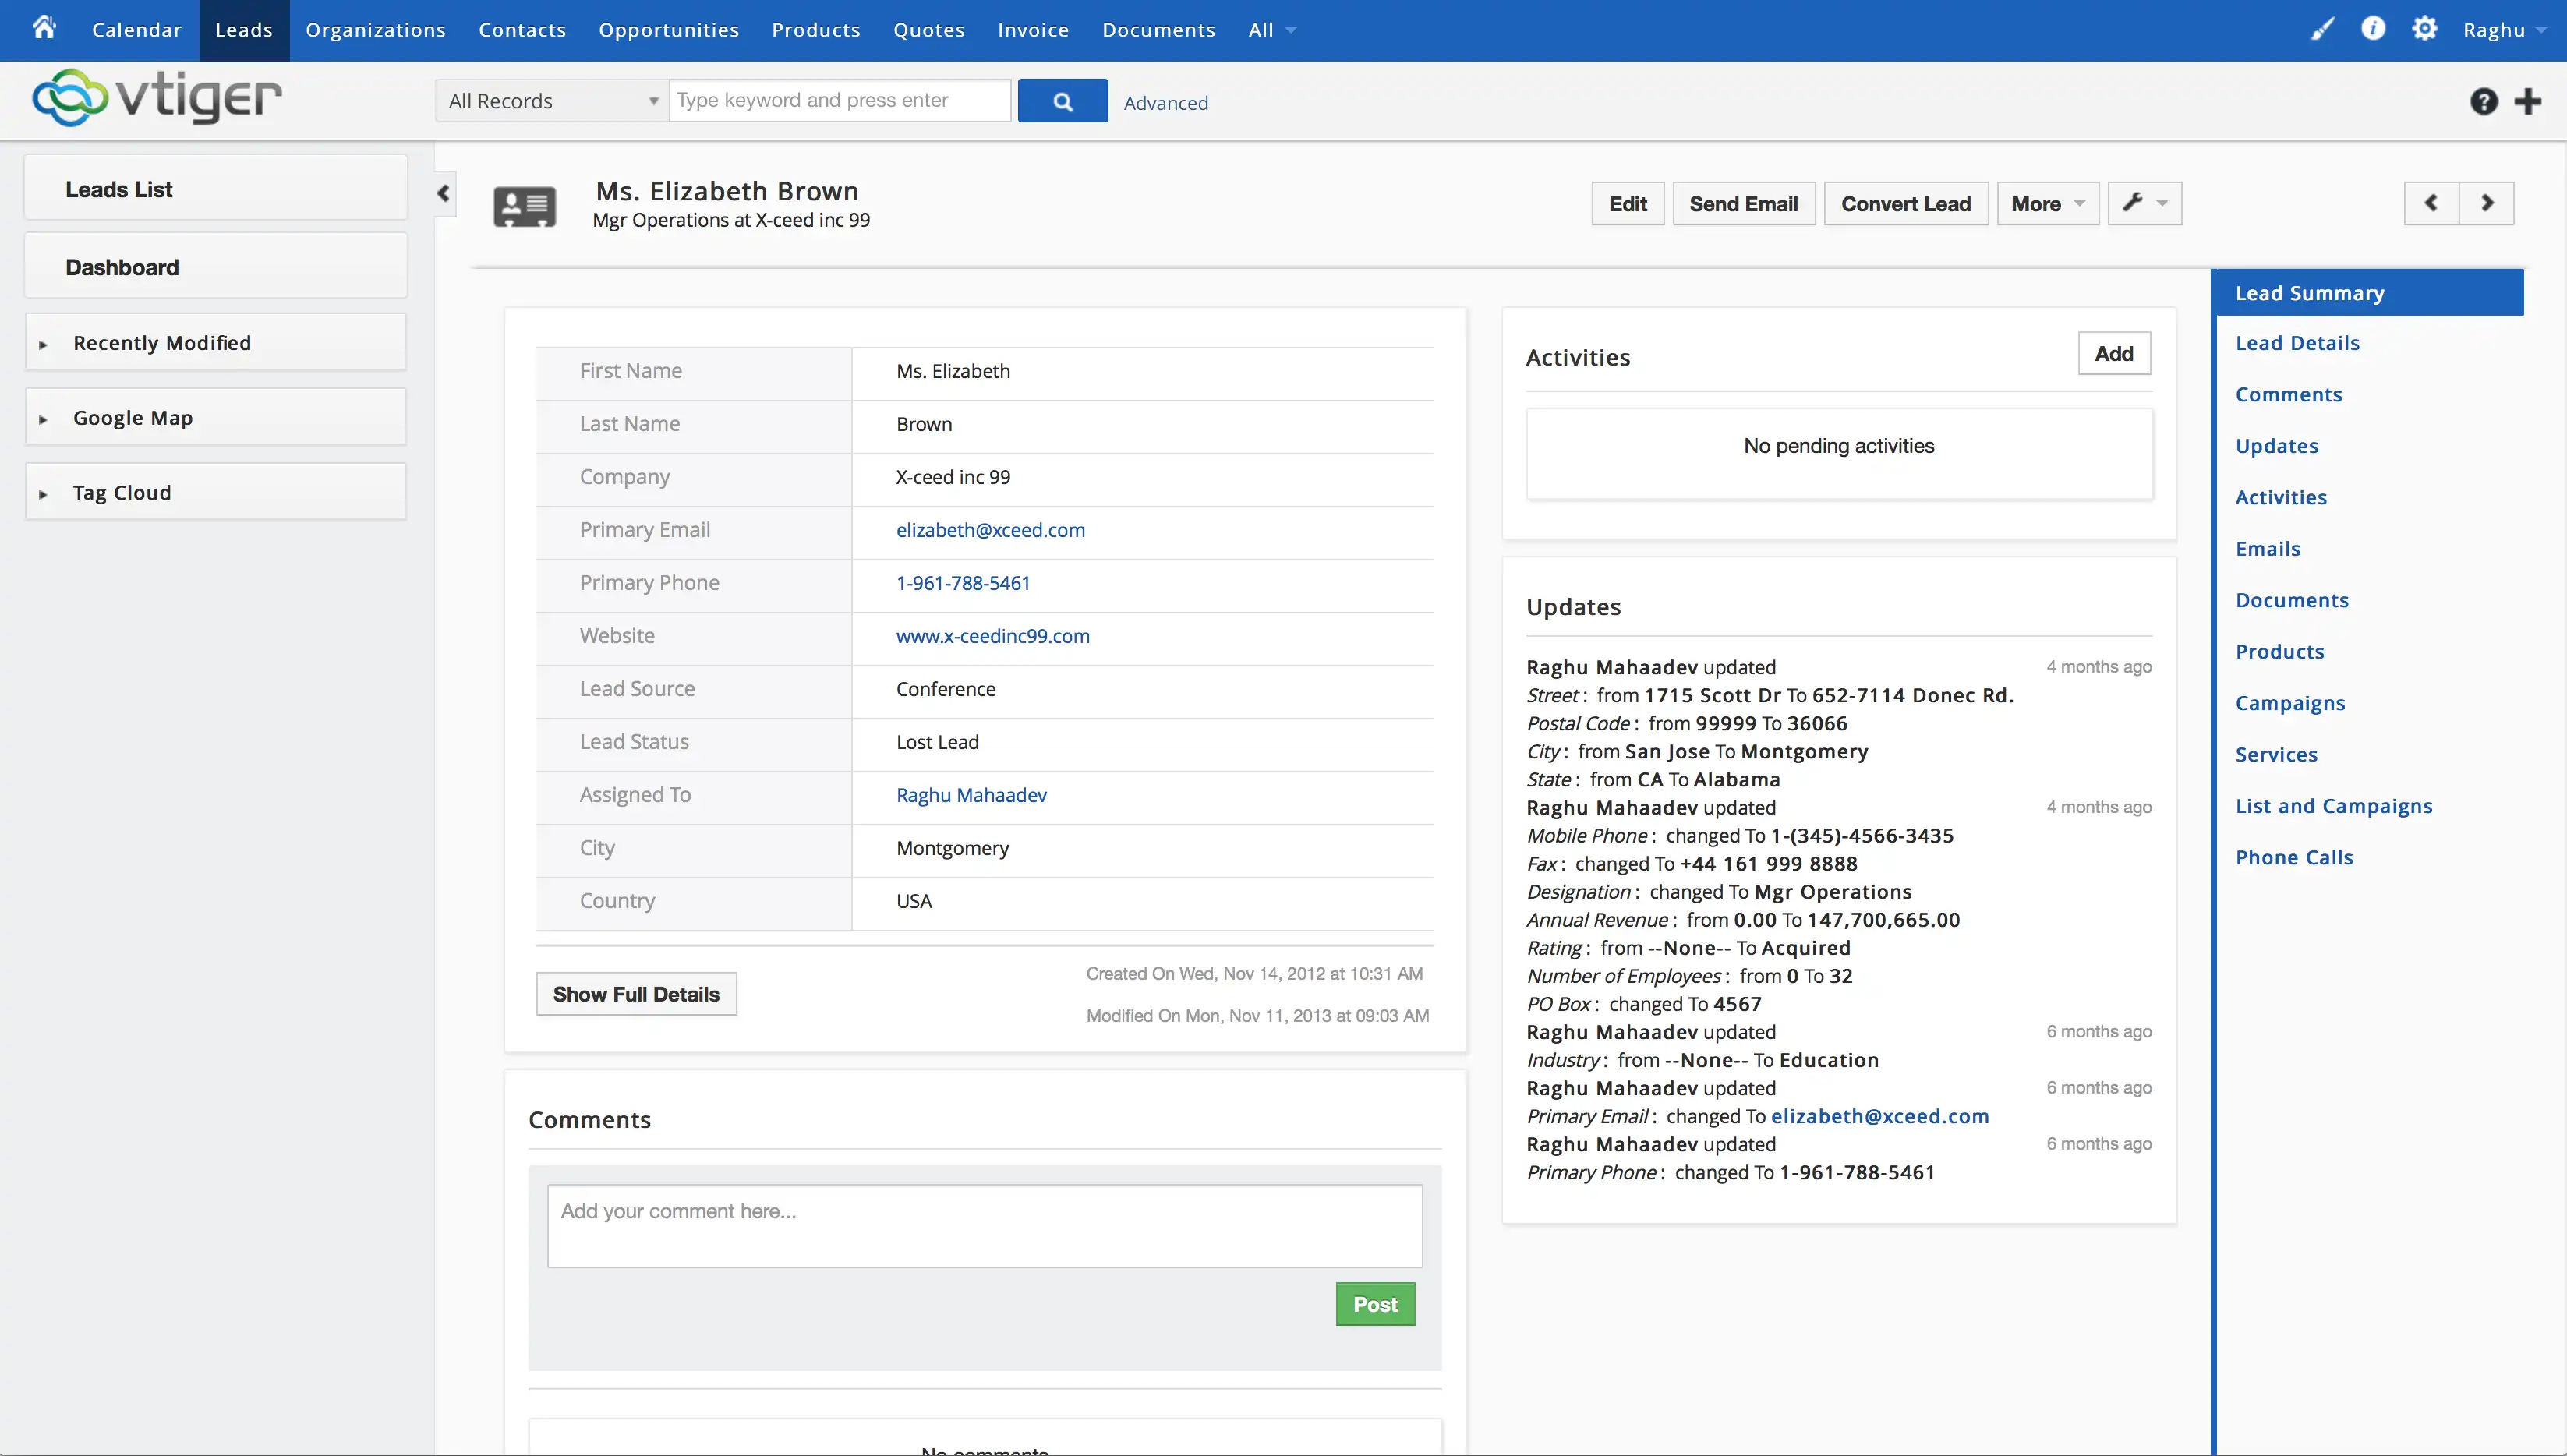Click the search input field
The width and height of the screenshot is (2567, 1456).
click(841, 101)
